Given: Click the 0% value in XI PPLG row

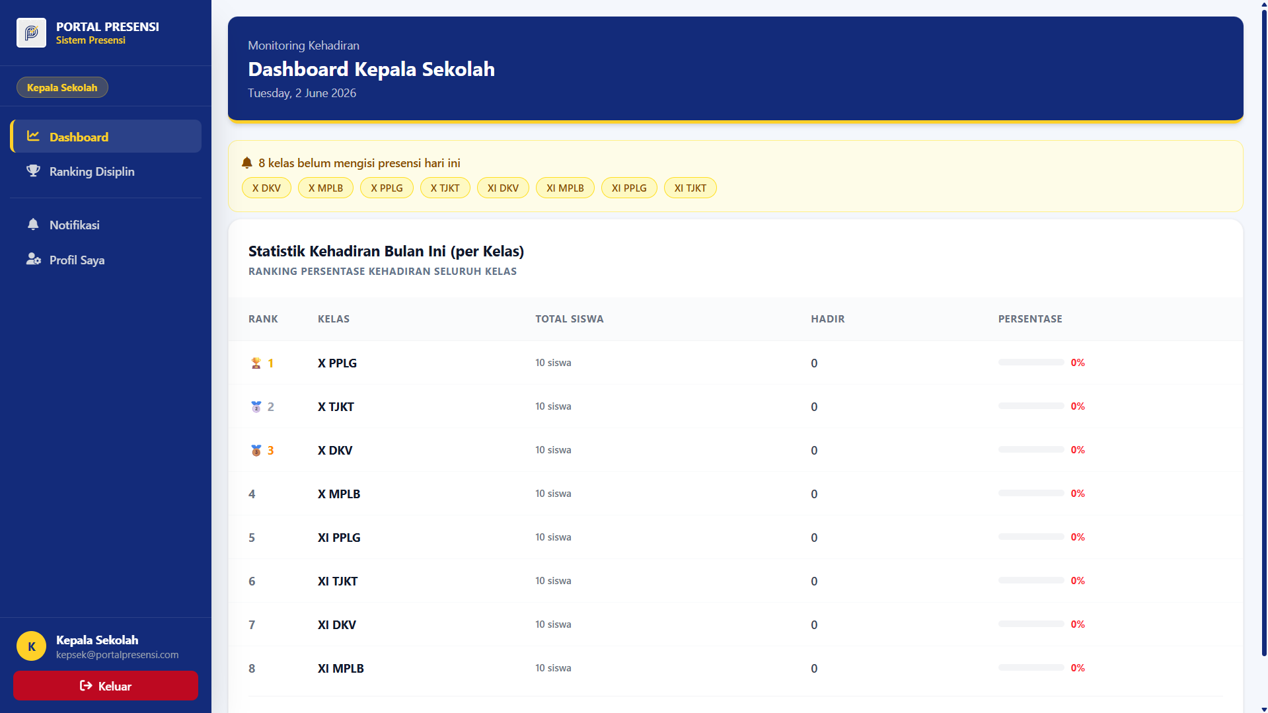Looking at the screenshot, I should 1078,537.
